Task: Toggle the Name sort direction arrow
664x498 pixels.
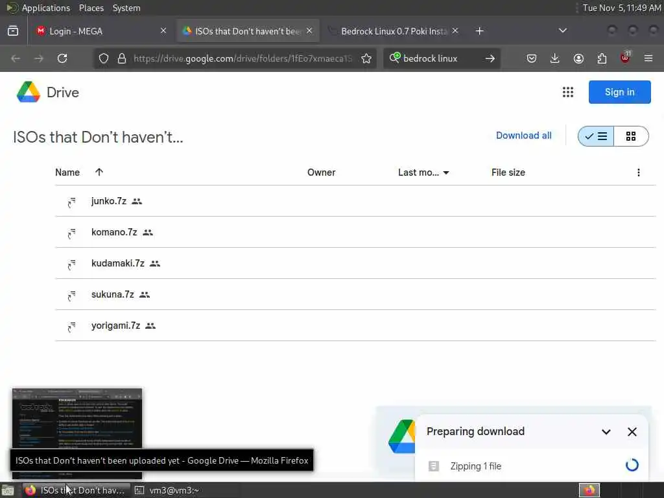Action: pos(99,172)
